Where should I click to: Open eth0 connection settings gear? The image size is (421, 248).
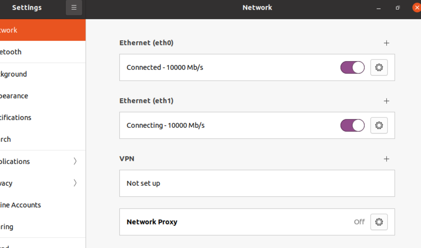click(379, 68)
